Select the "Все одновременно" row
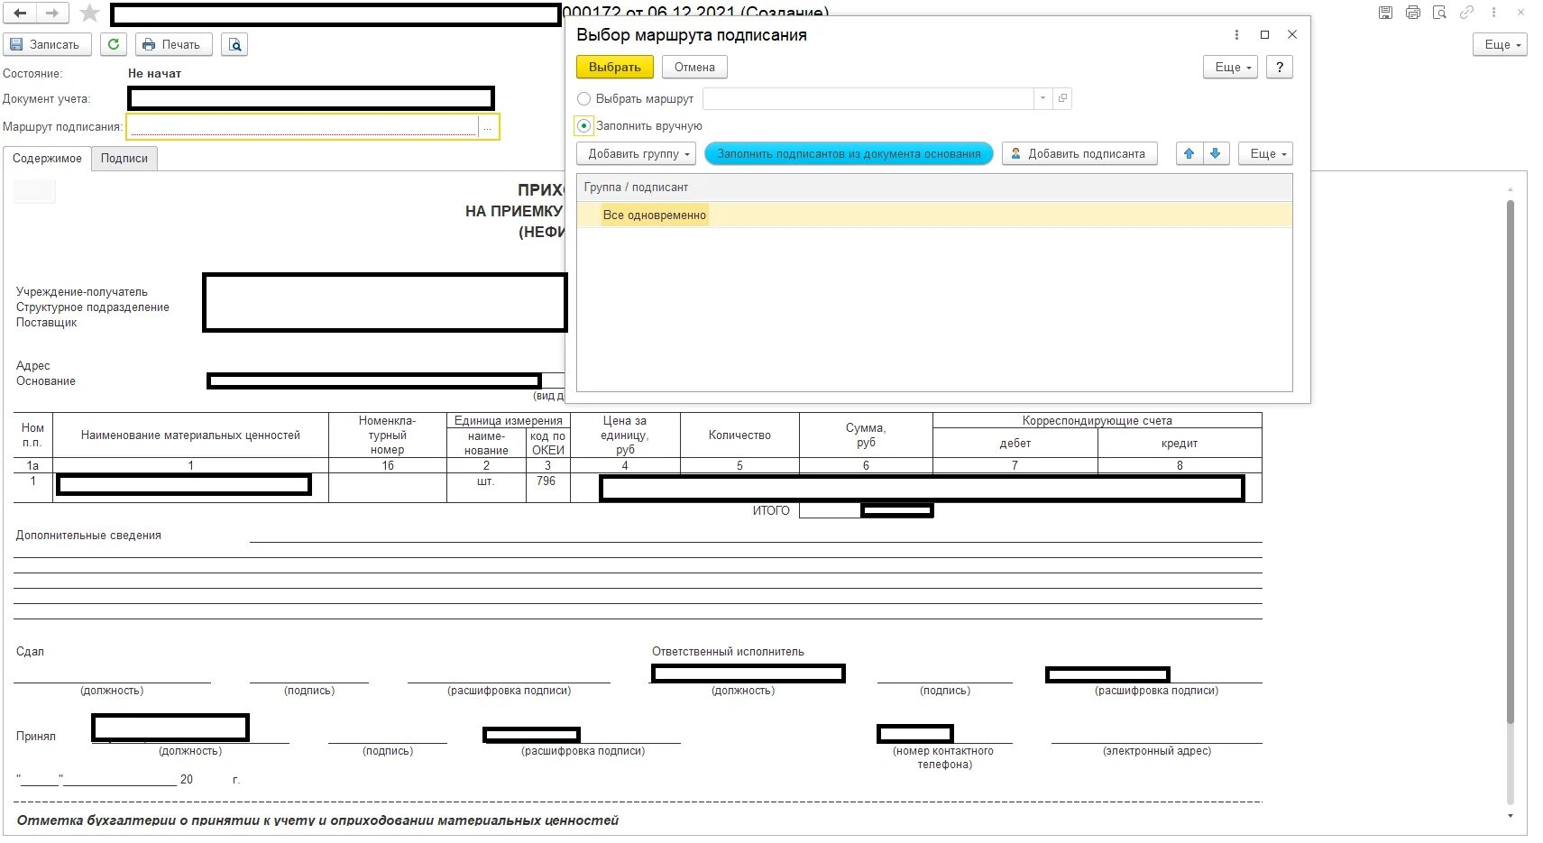The width and height of the screenshot is (1543, 843). 934,215
